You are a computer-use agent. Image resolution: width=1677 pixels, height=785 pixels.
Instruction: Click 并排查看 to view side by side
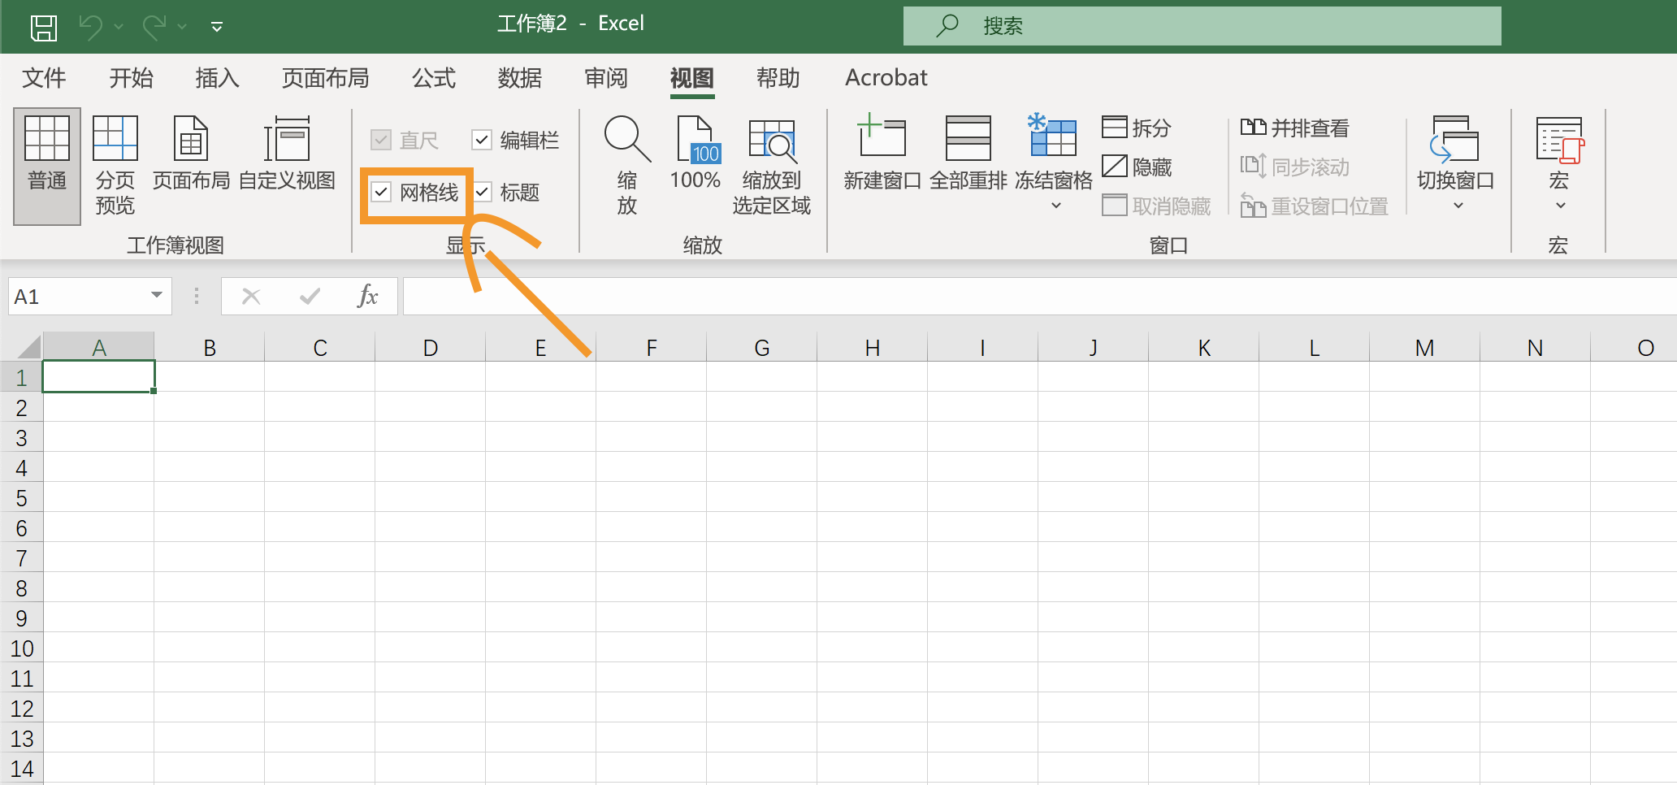tap(1298, 128)
